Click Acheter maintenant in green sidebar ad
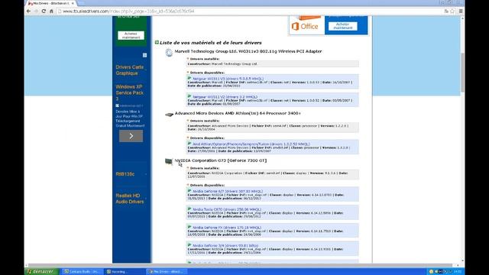 [131, 36]
